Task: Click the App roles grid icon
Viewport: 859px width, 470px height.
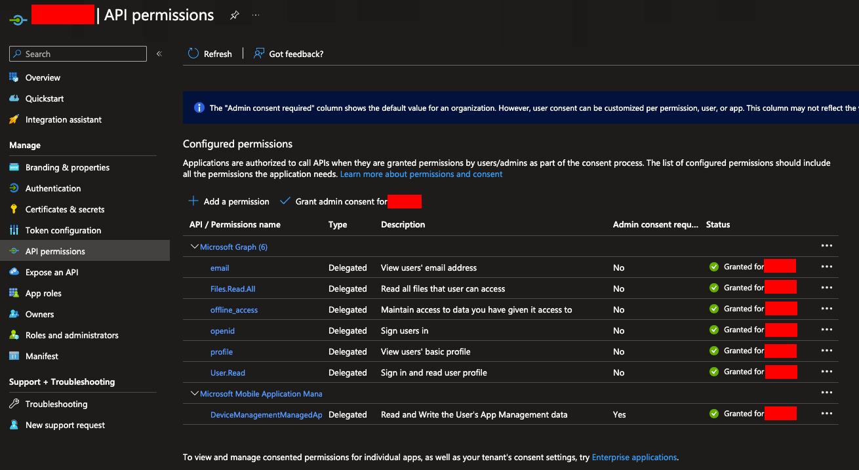Action: point(14,293)
